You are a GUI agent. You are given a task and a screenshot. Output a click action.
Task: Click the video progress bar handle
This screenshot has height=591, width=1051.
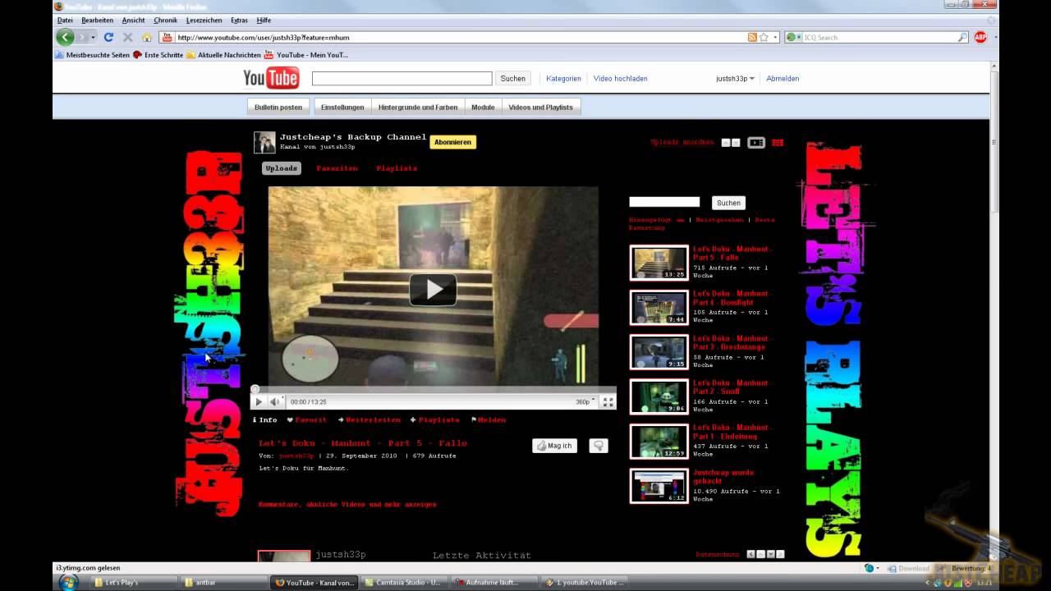point(255,389)
